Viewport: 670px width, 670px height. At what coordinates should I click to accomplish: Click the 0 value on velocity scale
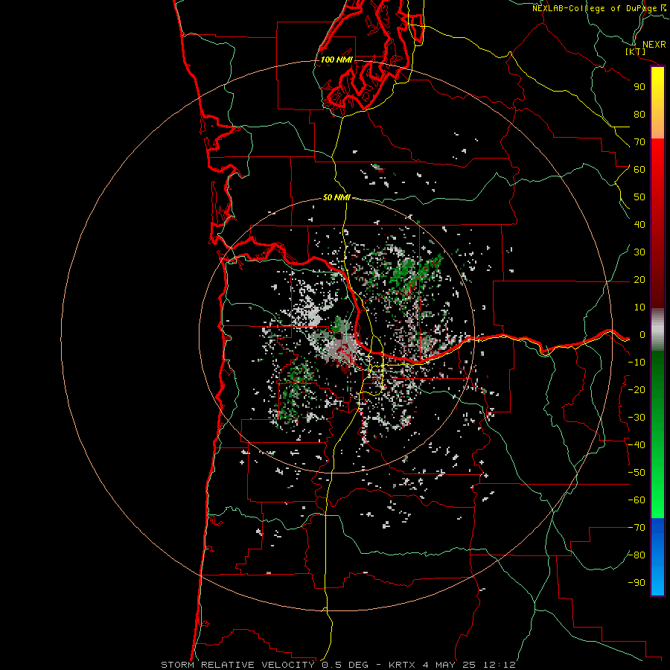[x=642, y=335]
